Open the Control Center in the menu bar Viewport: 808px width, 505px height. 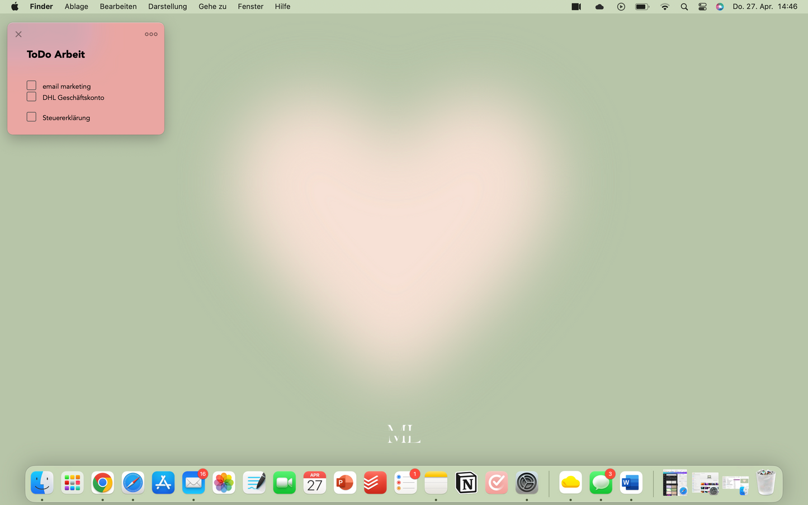pos(702,7)
